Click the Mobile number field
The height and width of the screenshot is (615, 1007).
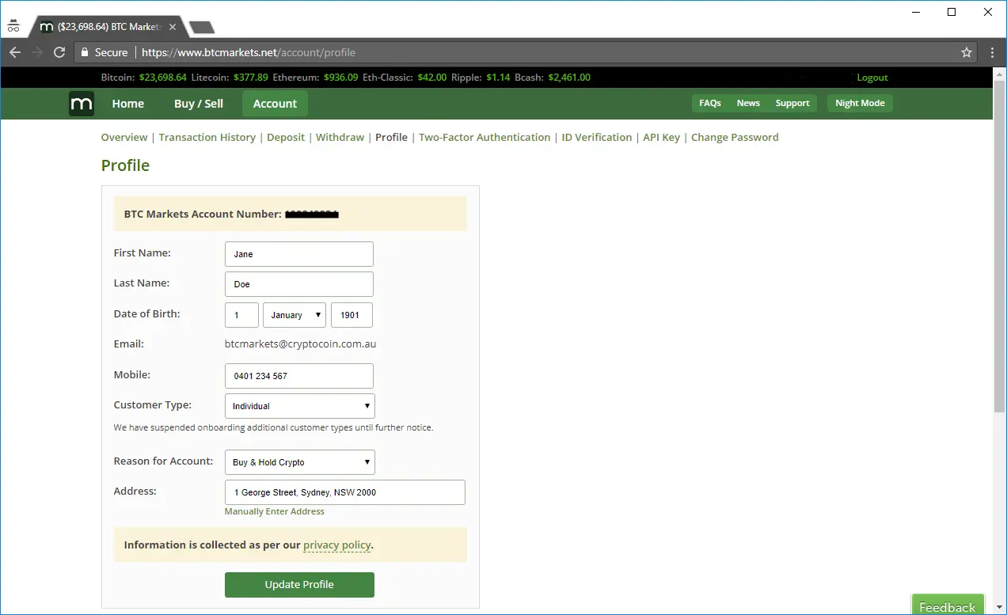(299, 376)
